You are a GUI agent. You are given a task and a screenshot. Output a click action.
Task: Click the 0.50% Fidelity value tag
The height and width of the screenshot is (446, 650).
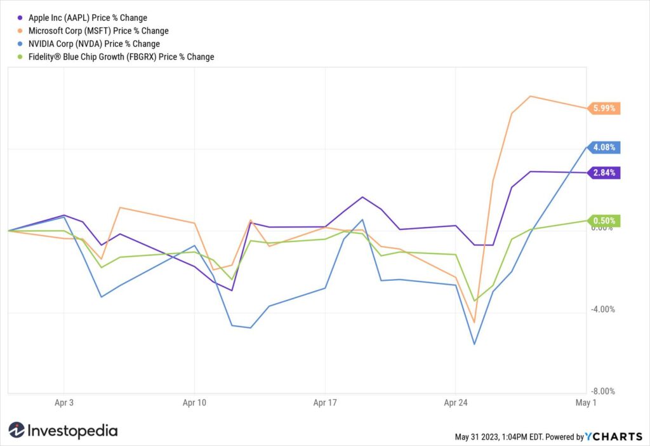point(604,220)
